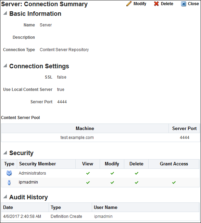Click the Use Local Content Server true value

[x=61, y=90]
